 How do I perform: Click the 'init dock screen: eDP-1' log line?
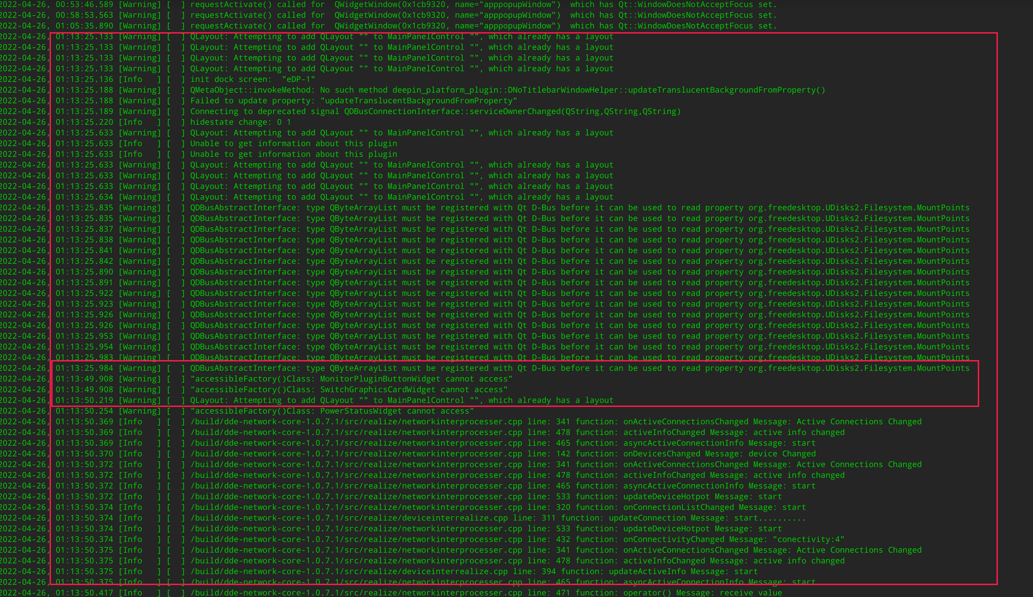point(252,79)
